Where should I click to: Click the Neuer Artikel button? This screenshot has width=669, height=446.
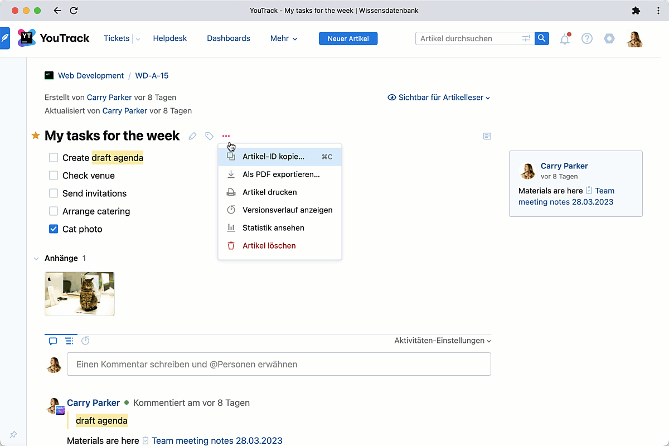[348, 38]
